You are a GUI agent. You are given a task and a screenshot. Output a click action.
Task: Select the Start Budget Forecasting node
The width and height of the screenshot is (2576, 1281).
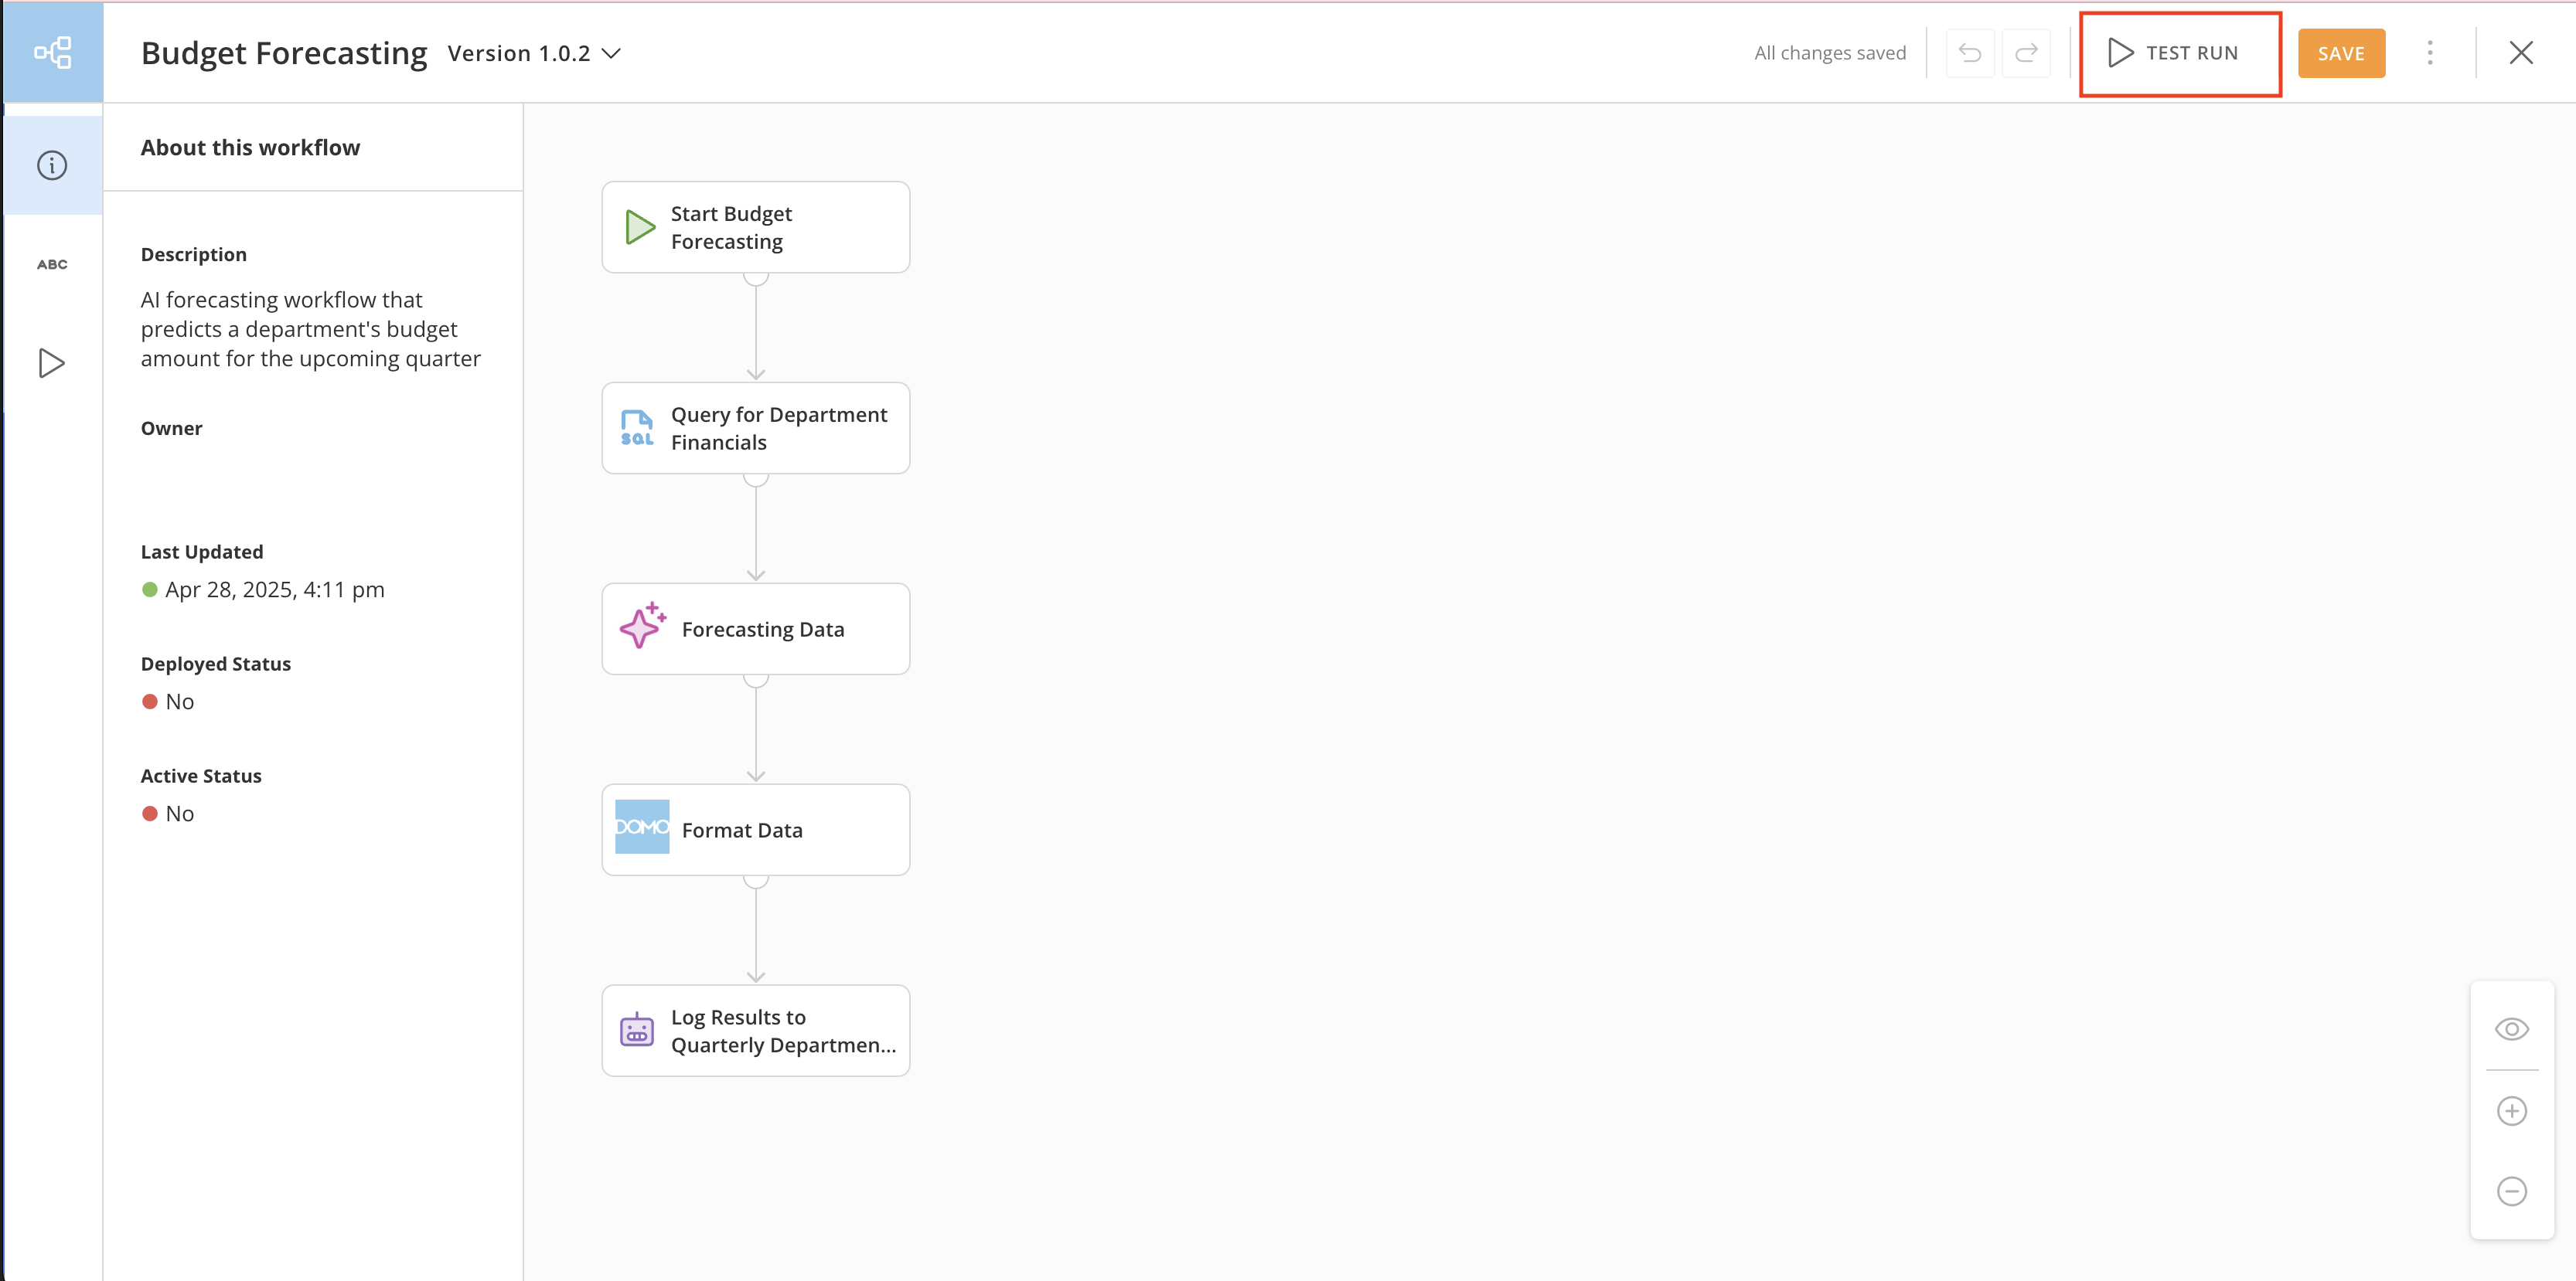755,227
